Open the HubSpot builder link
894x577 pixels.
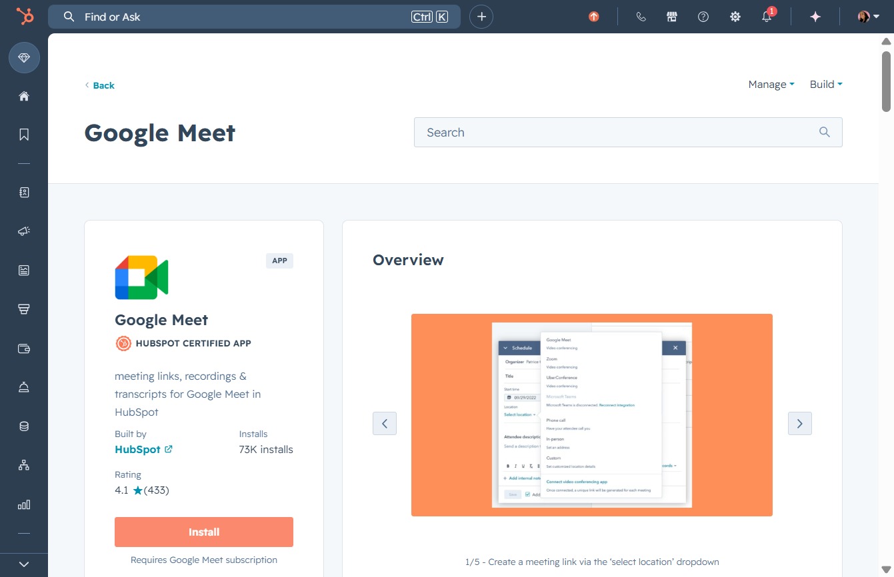143,449
